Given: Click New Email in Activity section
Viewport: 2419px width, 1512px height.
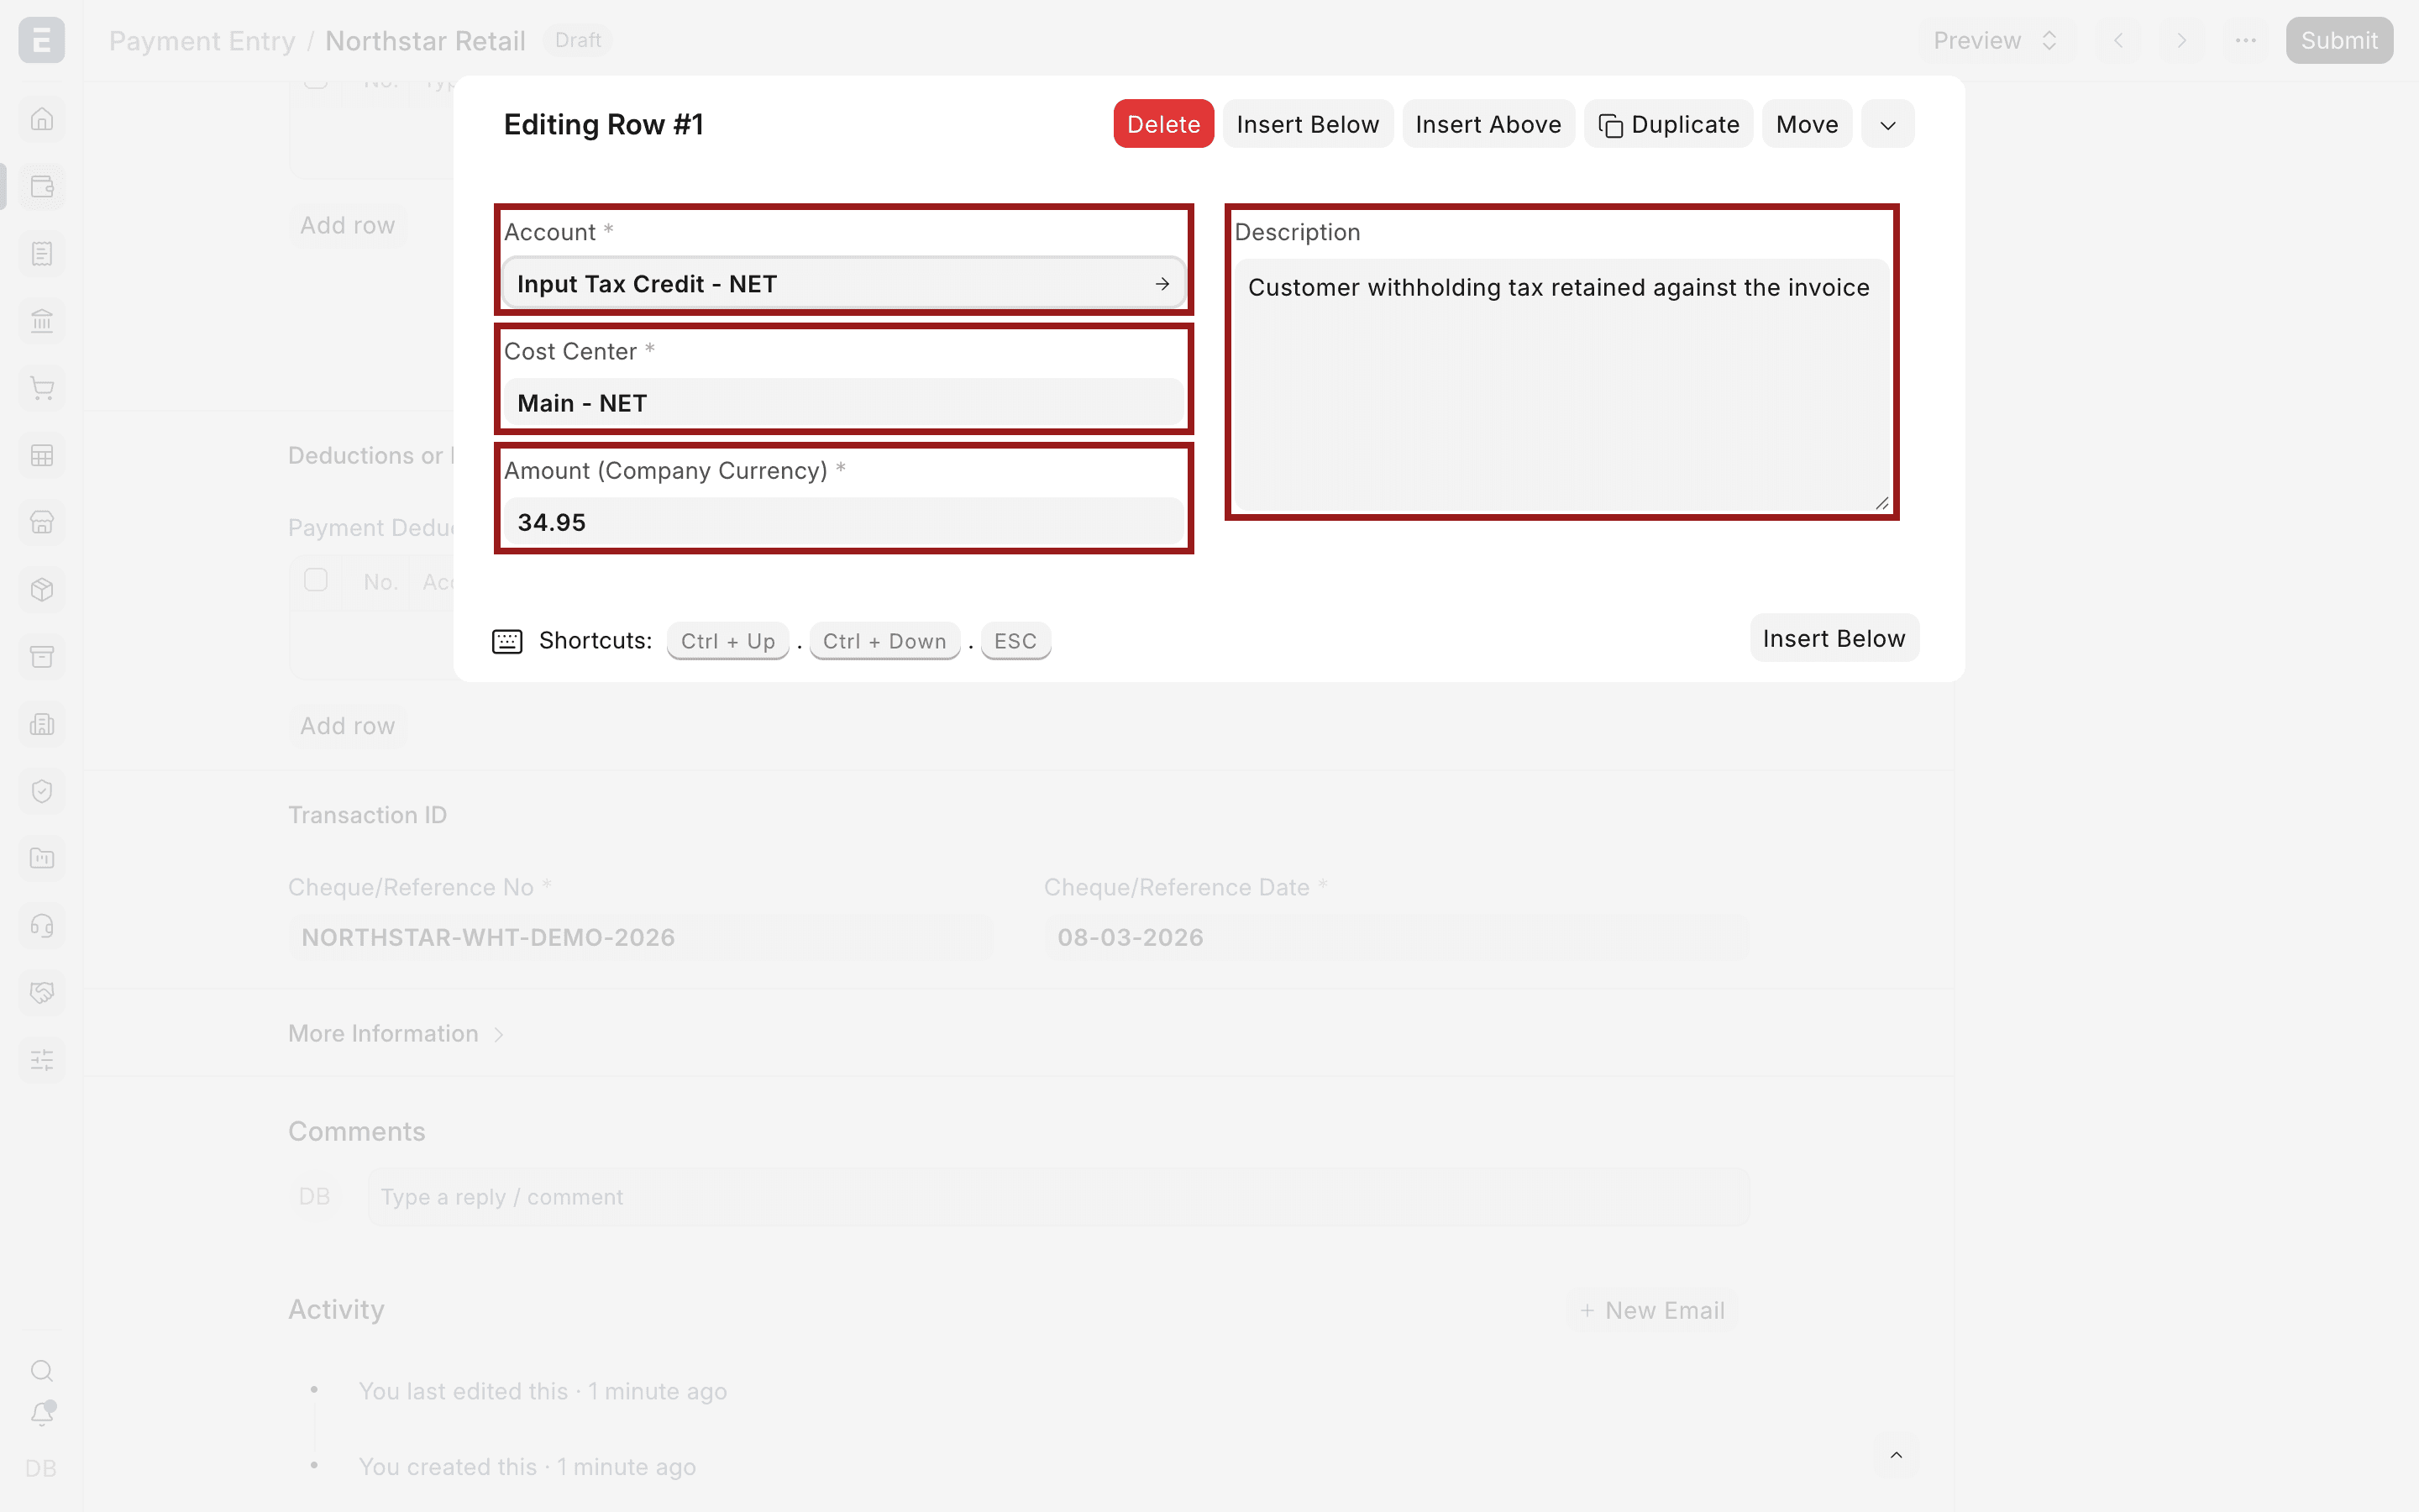Looking at the screenshot, I should pos(1651,1310).
